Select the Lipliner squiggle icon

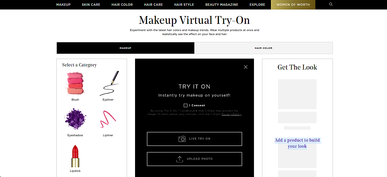pyautogui.click(x=108, y=119)
